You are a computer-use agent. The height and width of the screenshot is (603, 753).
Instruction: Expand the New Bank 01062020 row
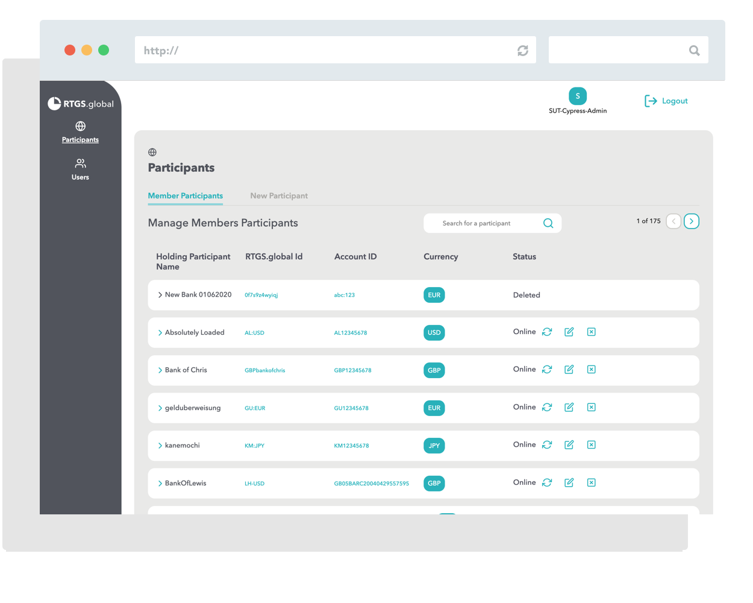(160, 295)
